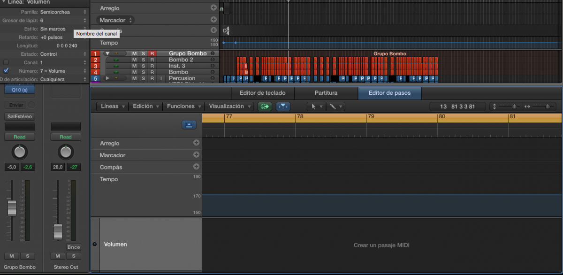Viewport: 563px width, 275px height.
Task: Mute the Grupo Bombo channel strip
Action: click(12, 256)
